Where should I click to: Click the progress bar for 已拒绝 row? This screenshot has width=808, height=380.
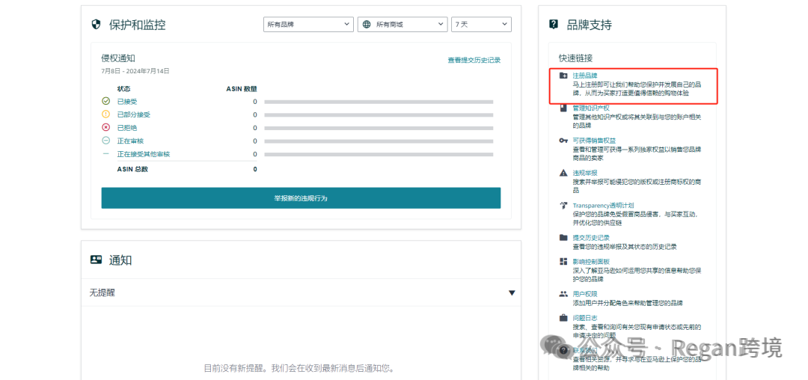[379, 128]
